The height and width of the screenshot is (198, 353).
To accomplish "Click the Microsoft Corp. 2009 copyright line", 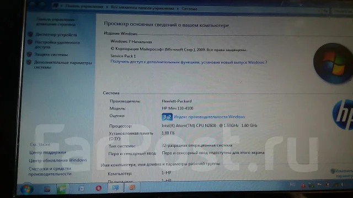I will [179, 49].
